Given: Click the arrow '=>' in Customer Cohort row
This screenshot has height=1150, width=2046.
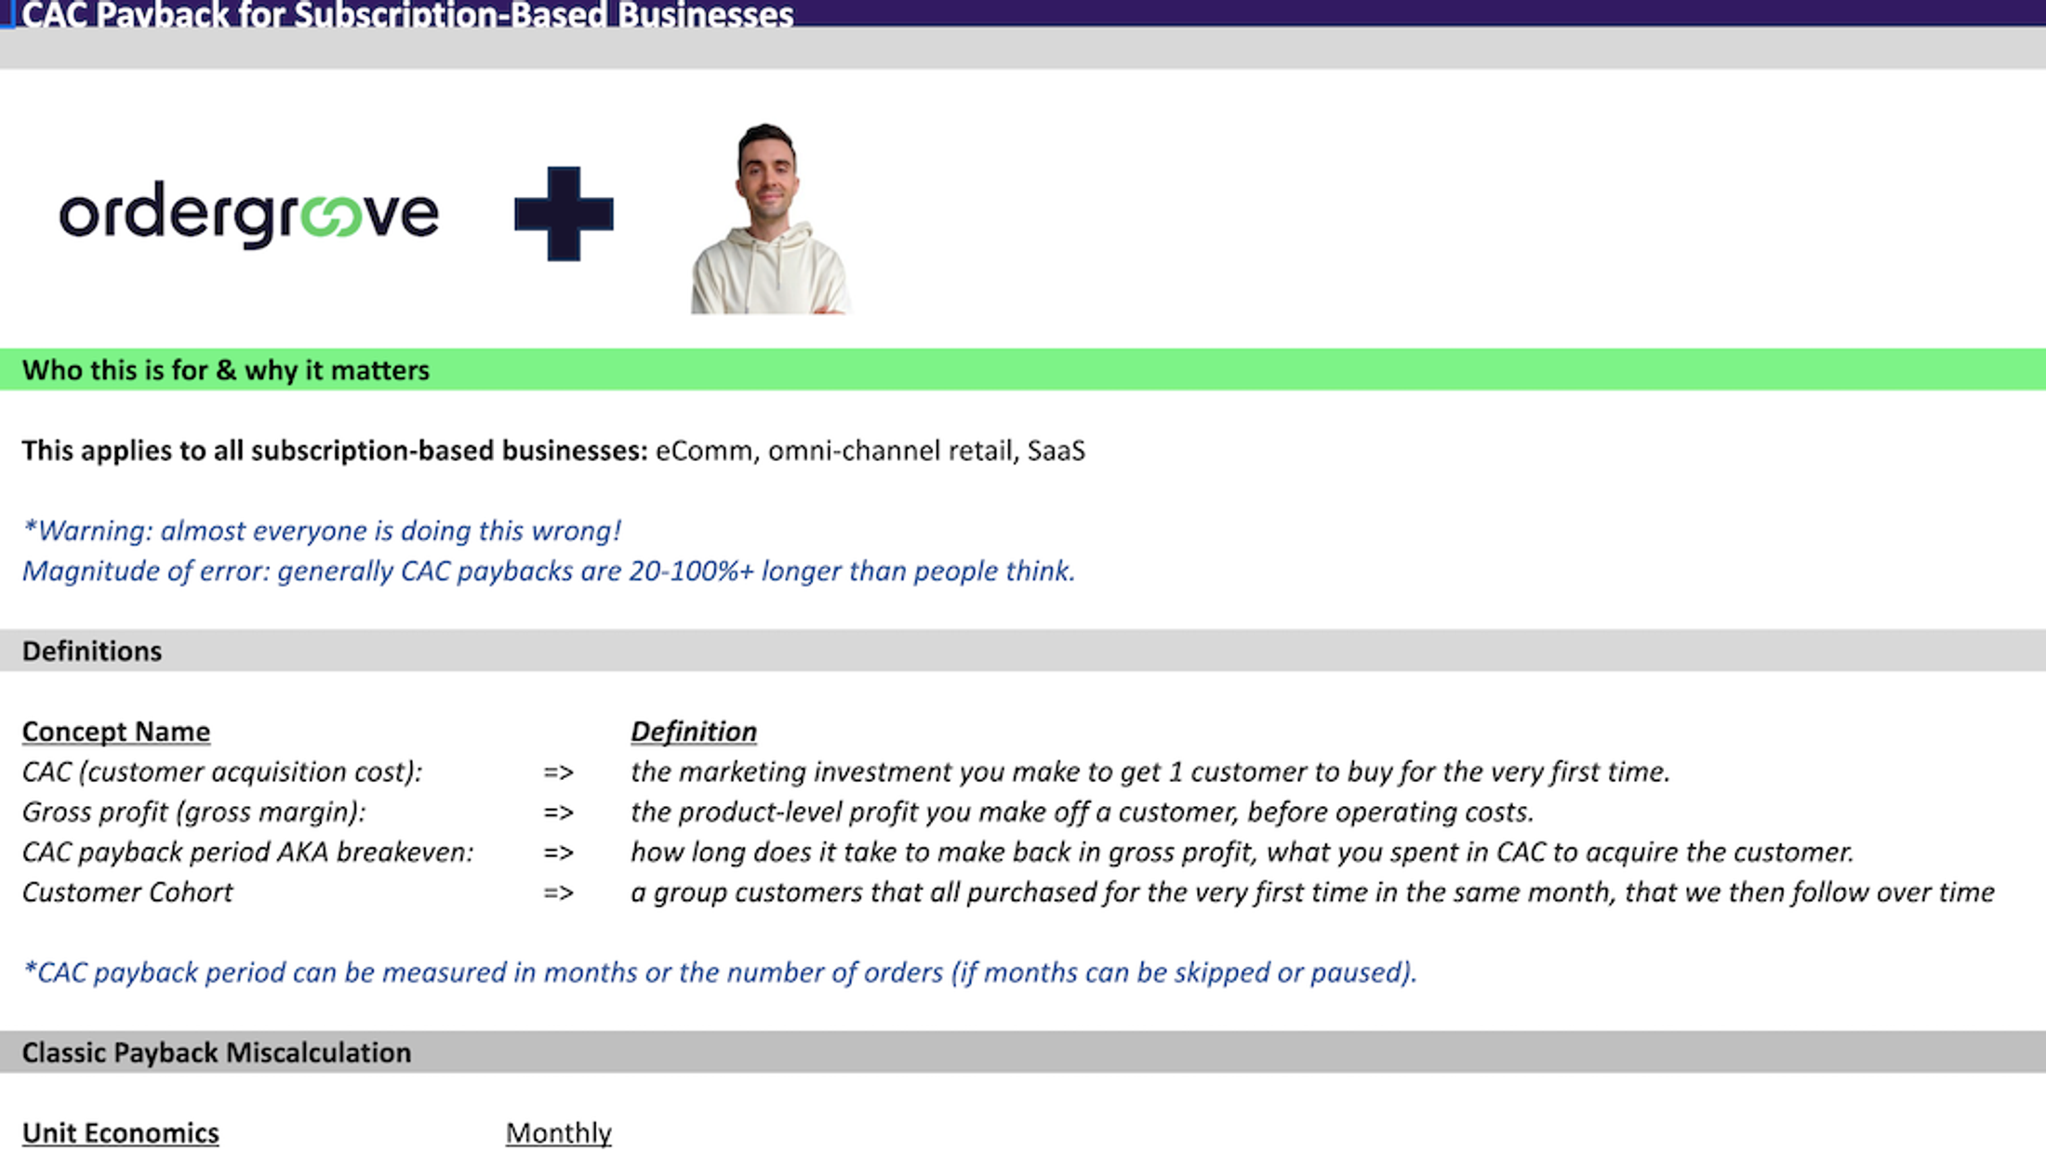Looking at the screenshot, I should pos(559,893).
